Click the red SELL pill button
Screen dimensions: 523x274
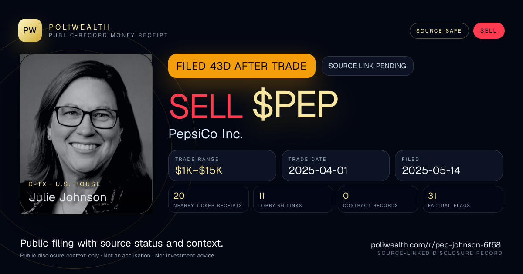coord(489,31)
